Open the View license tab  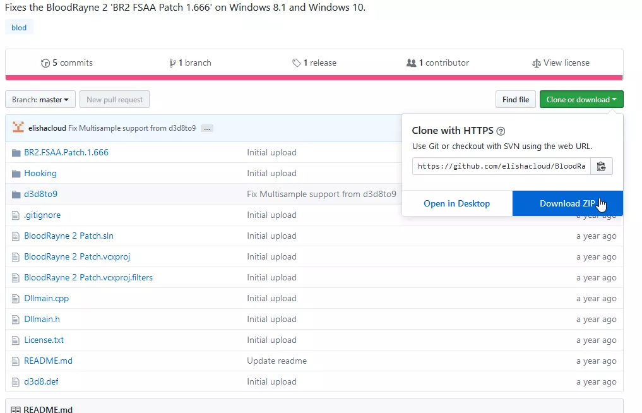[561, 63]
